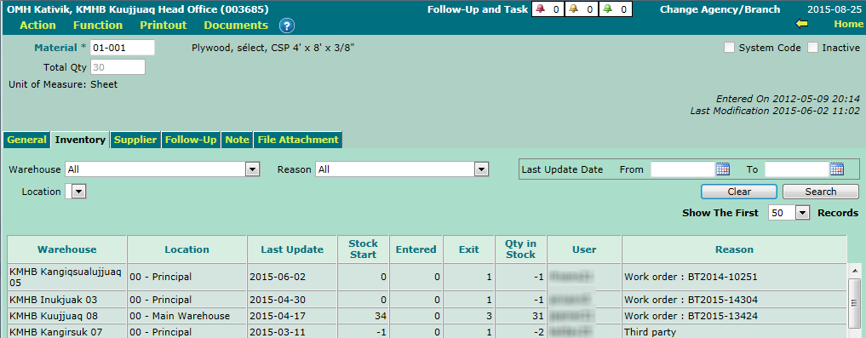The image size is (866, 338).
Task: Click the User column header
Action: point(584,249)
